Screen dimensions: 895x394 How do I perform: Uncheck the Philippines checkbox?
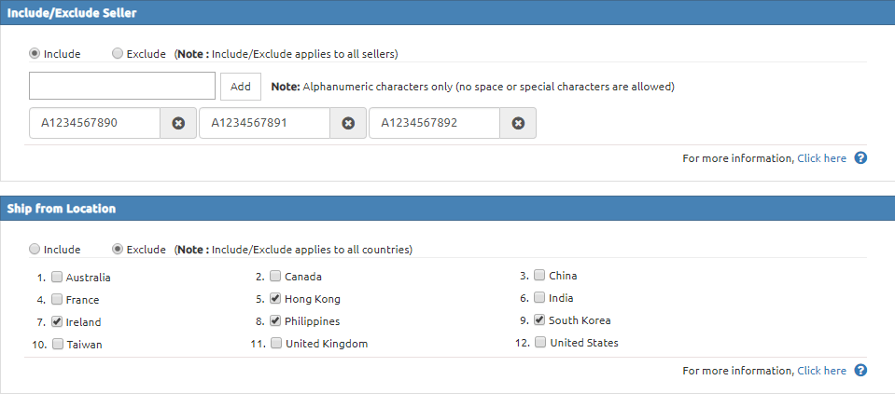tap(275, 320)
